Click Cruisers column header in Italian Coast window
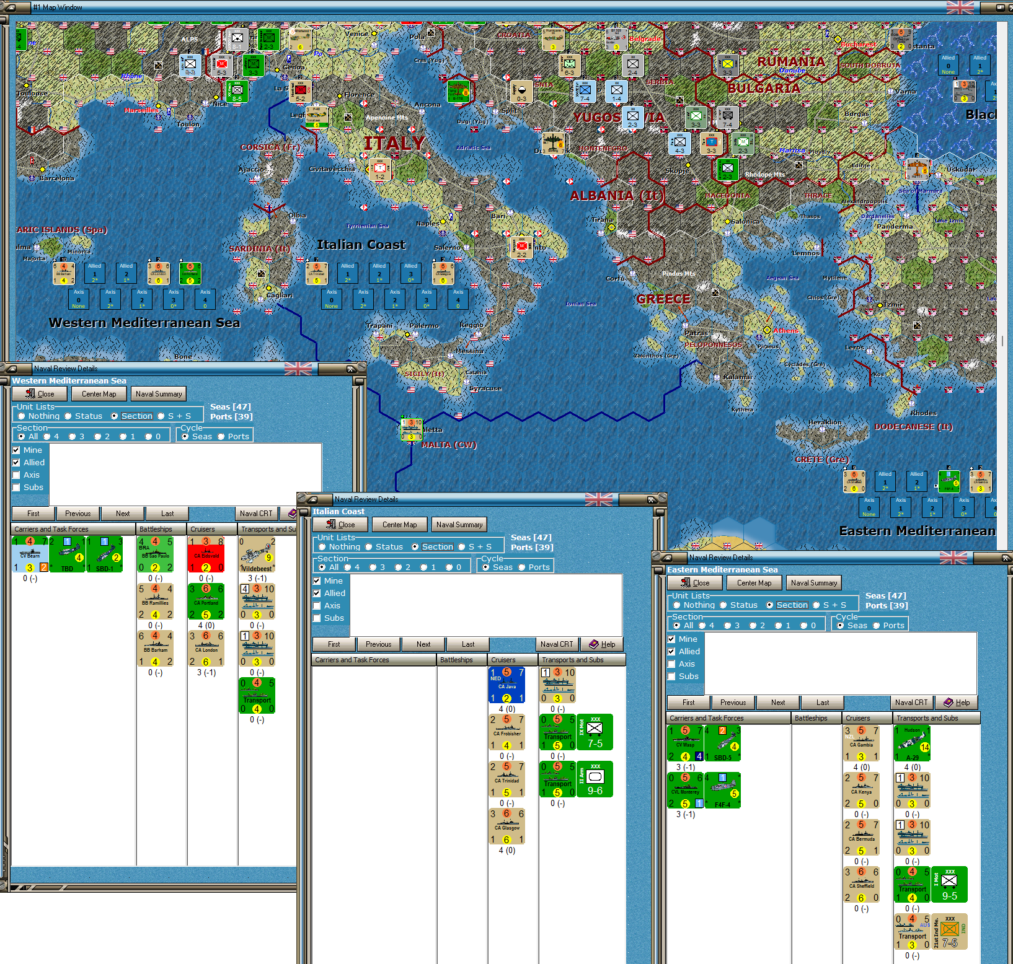The width and height of the screenshot is (1013, 964). pyautogui.click(x=512, y=660)
